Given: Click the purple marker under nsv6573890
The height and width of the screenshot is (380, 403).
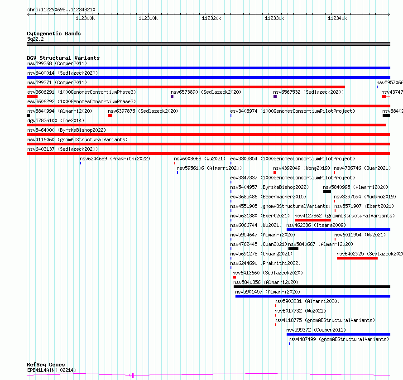Looking at the screenshot, I should [172, 96].
